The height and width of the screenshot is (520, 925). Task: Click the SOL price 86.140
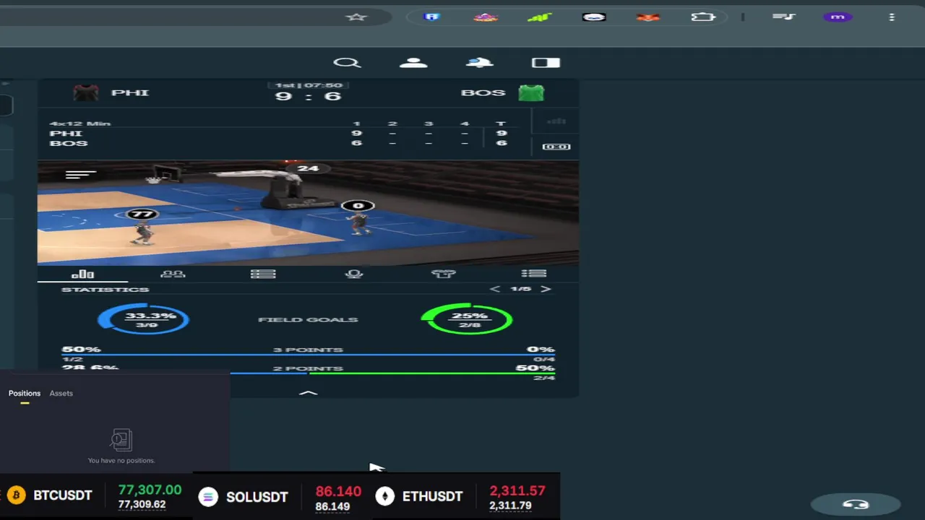pyautogui.click(x=338, y=491)
